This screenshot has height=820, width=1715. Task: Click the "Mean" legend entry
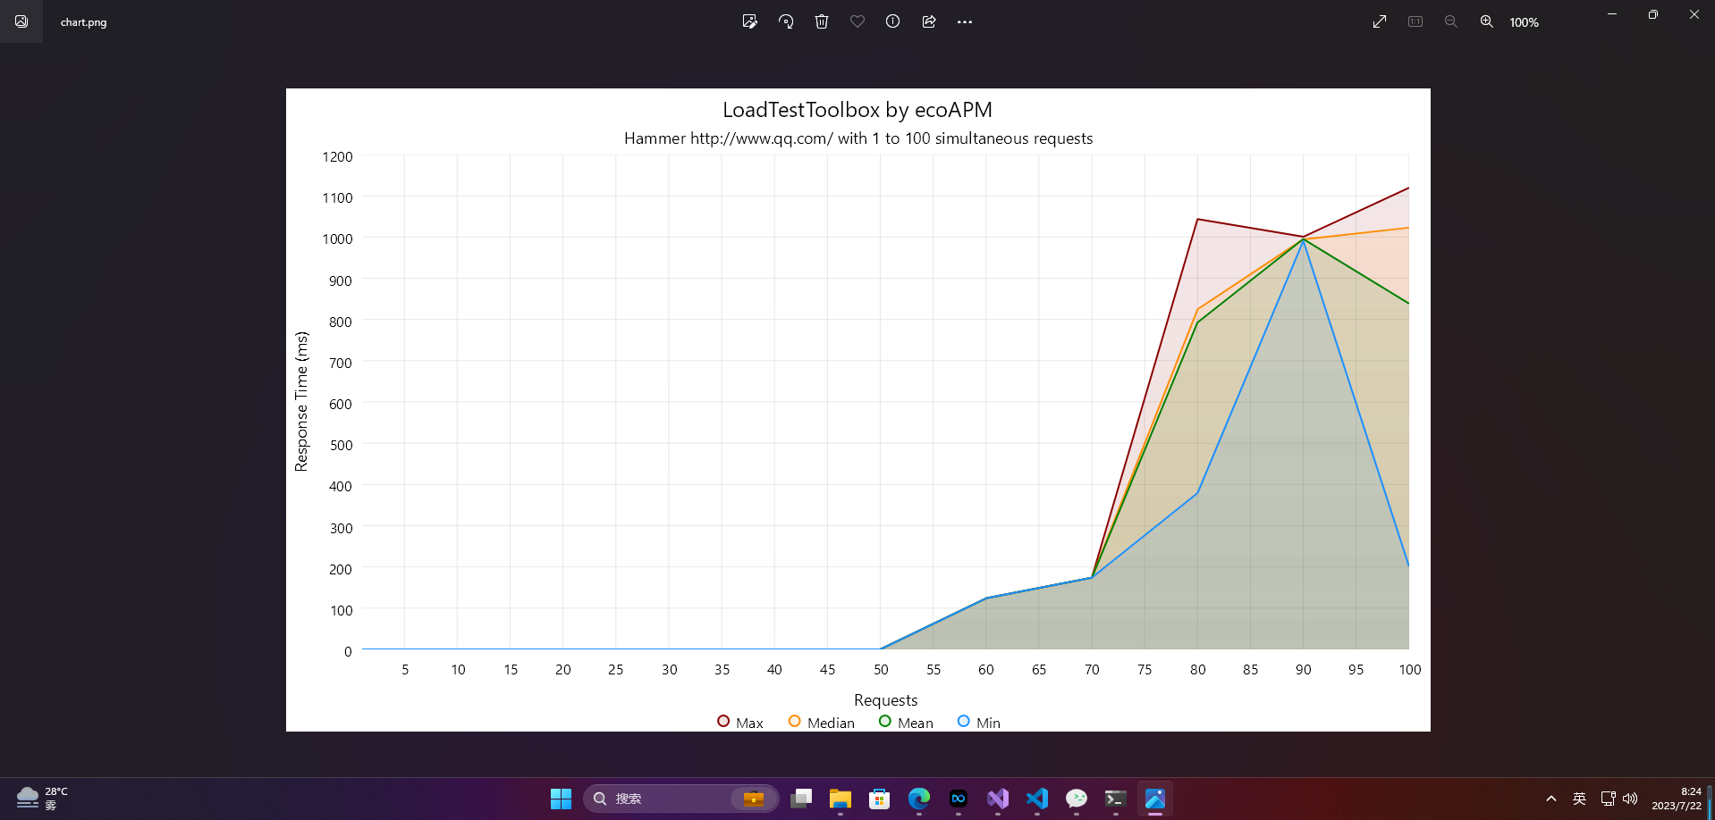click(906, 723)
